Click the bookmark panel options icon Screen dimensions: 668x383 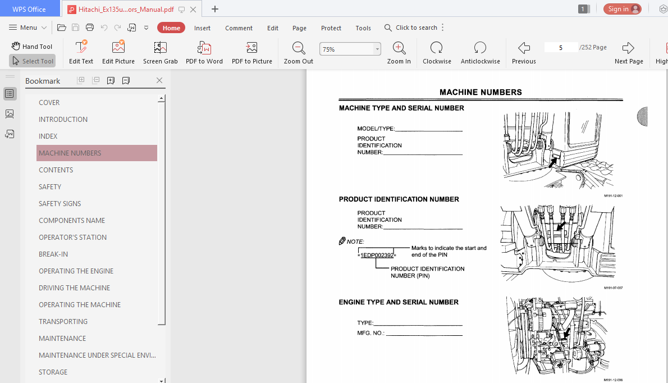[x=126, y=80]
